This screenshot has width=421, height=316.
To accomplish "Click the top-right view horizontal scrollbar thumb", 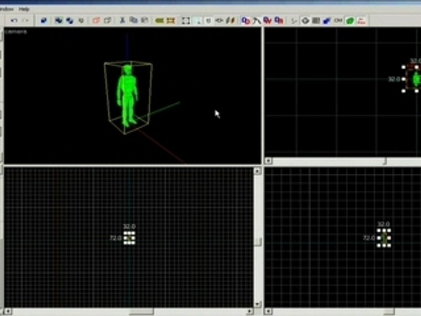I will coord(385,161).
